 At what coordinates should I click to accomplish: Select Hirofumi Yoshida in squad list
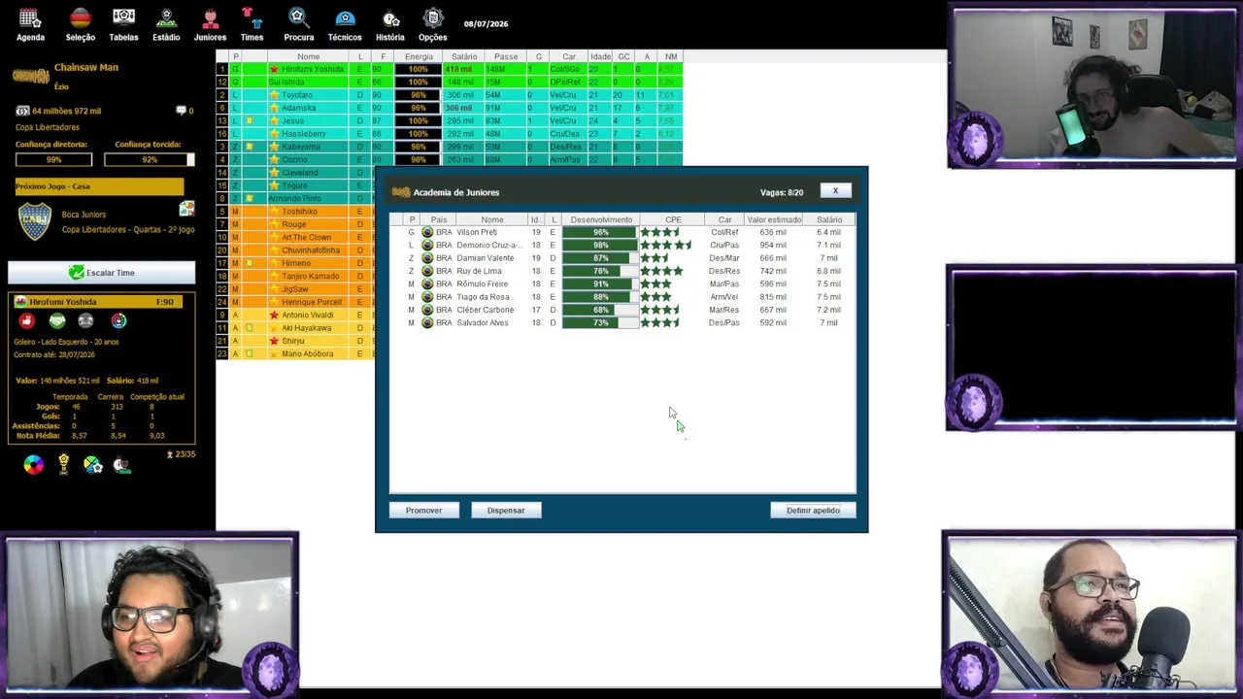(x=449, y=69)
